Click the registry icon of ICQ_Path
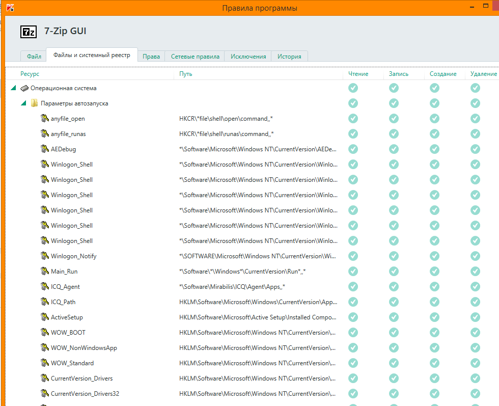499x406 pixels. pyautogui.click(x=45, y=302)
